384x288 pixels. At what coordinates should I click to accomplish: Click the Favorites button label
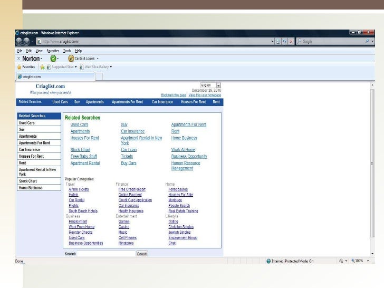[x=28, y=67]
